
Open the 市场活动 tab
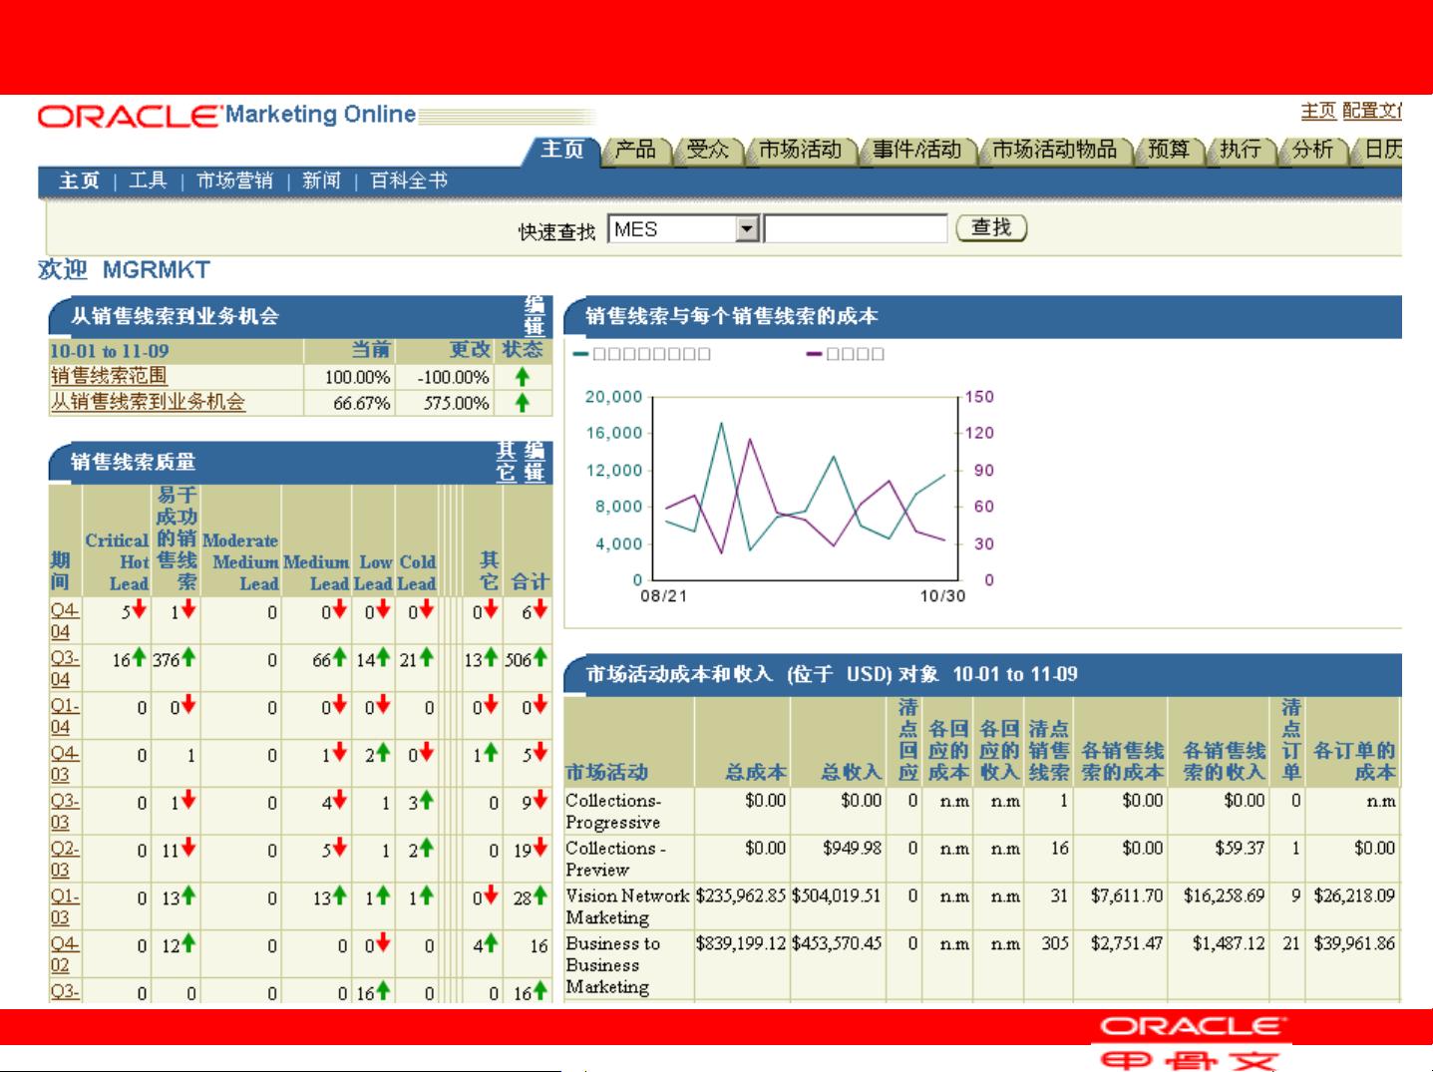[801, 150]
